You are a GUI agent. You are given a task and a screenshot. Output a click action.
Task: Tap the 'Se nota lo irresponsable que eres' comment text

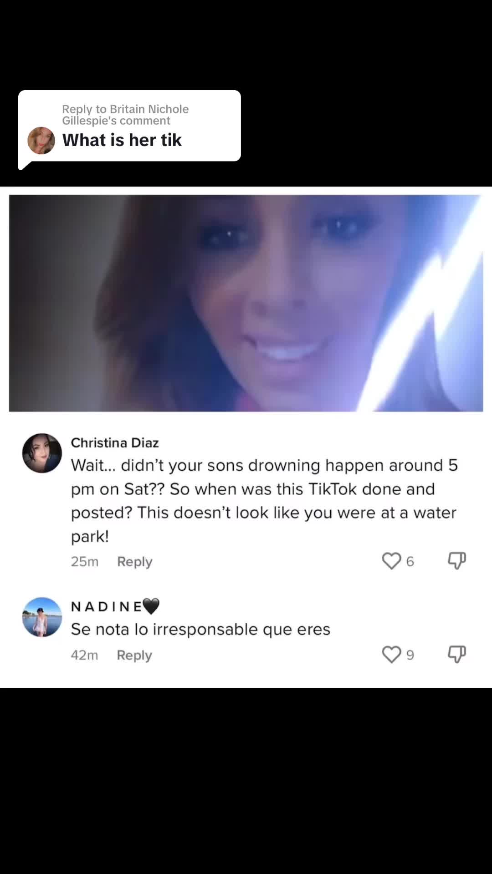coord(200,630)
